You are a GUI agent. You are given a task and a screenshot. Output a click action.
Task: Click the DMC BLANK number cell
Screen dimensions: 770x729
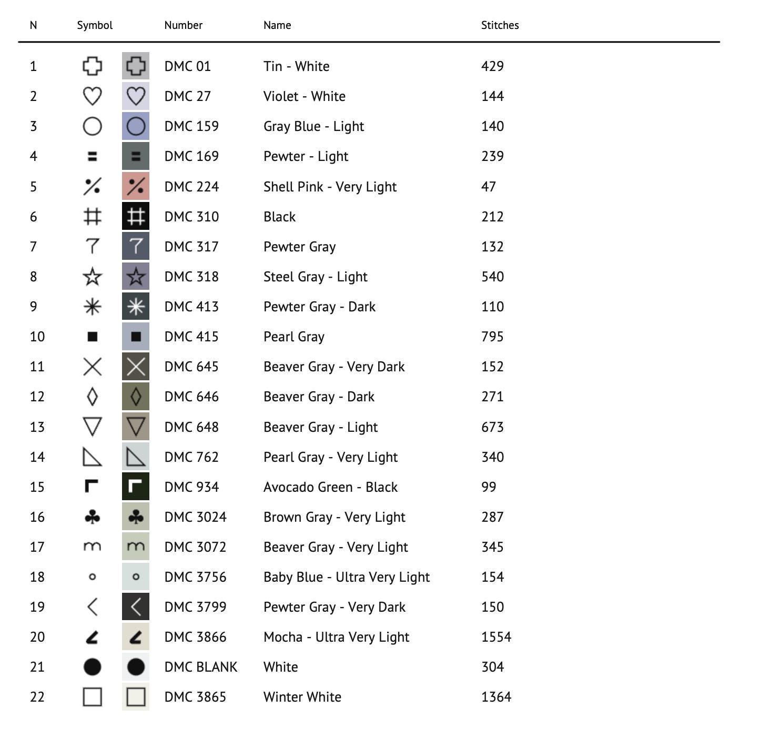pyautogui.click(x=201, y=667)
